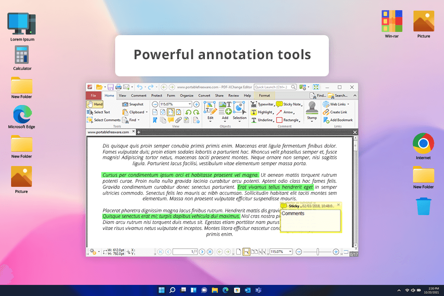Open the Attachments paperclip icon
The width and height of the screenshot is (444, 296).
pos(179,120)
